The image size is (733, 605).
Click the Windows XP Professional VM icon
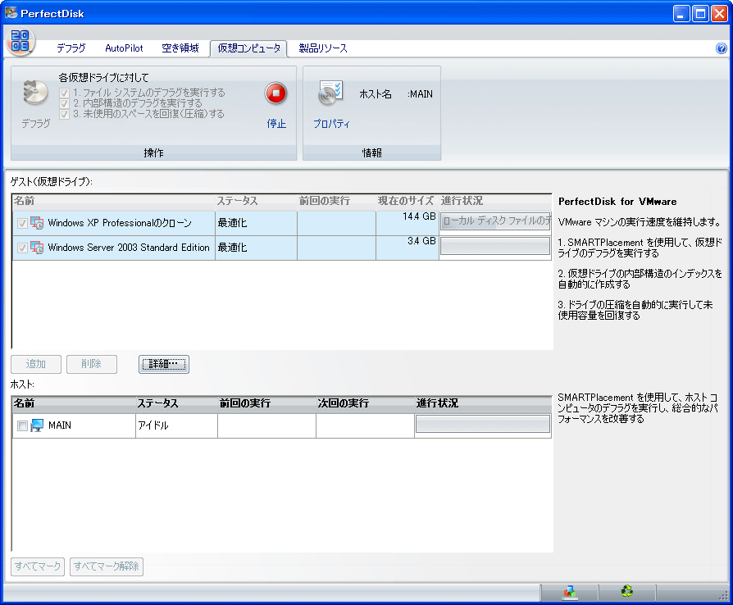pos(37,223)
